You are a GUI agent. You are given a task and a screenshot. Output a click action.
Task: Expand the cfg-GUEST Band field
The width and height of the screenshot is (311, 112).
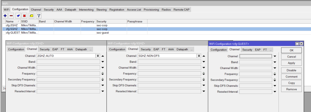275,62
